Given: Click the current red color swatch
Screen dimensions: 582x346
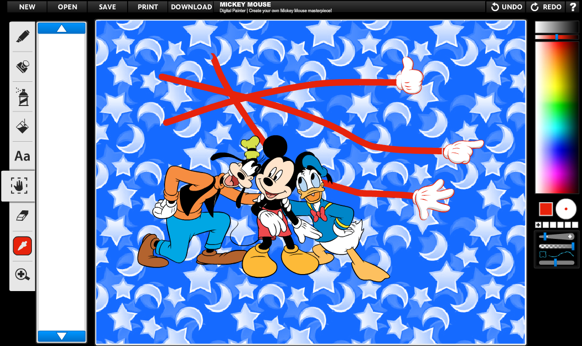Looking at the screenshot, I should (546, 209).
